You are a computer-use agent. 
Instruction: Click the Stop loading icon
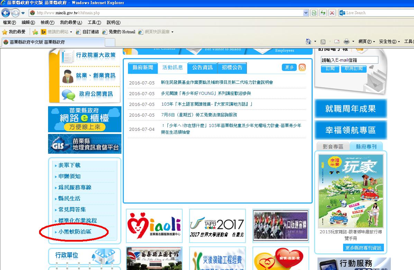(x=332, y=13)
